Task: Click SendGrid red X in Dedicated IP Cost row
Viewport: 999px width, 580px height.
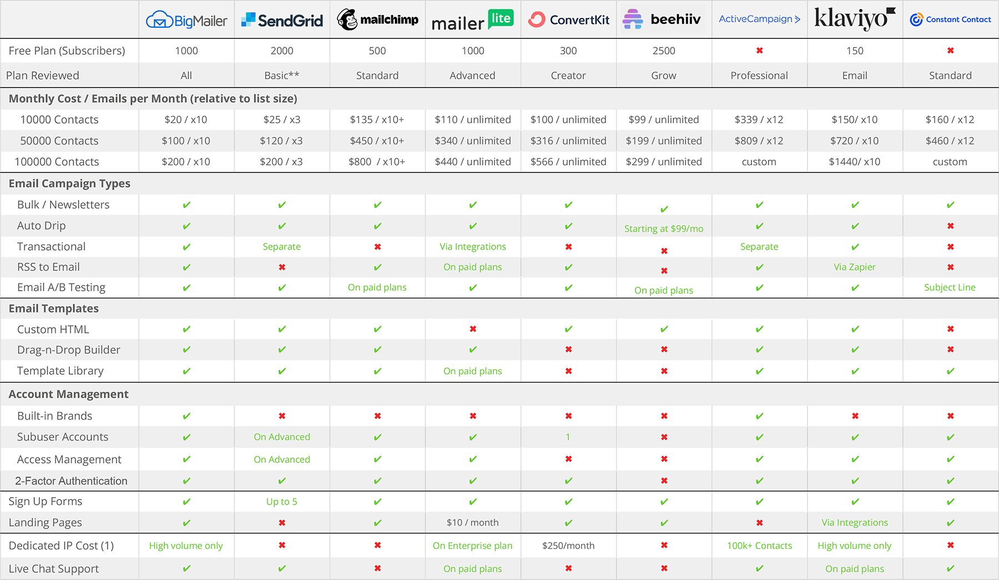Action: coord(282,546)
